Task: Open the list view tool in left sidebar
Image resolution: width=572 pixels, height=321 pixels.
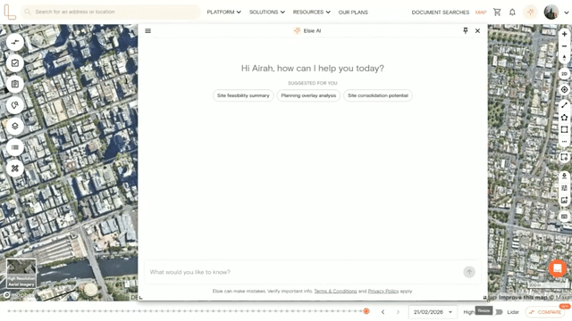Action: [x=15, y=147]
